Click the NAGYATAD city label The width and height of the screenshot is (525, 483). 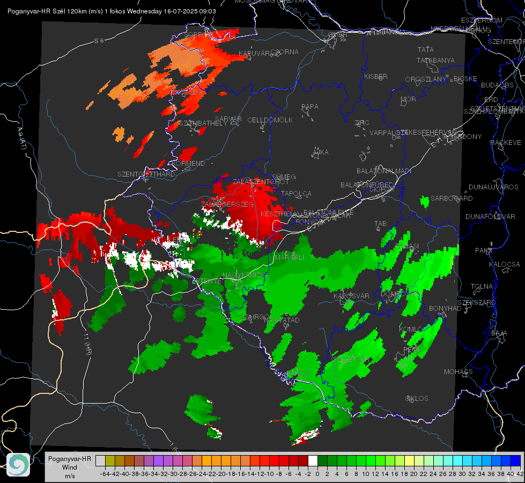[282, 320]
